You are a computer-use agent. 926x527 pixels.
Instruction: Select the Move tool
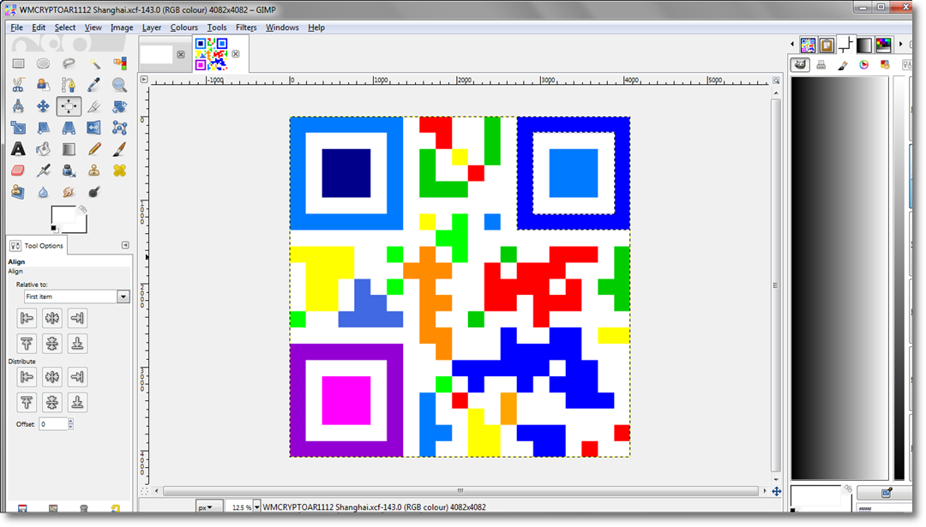click(43, 106)
